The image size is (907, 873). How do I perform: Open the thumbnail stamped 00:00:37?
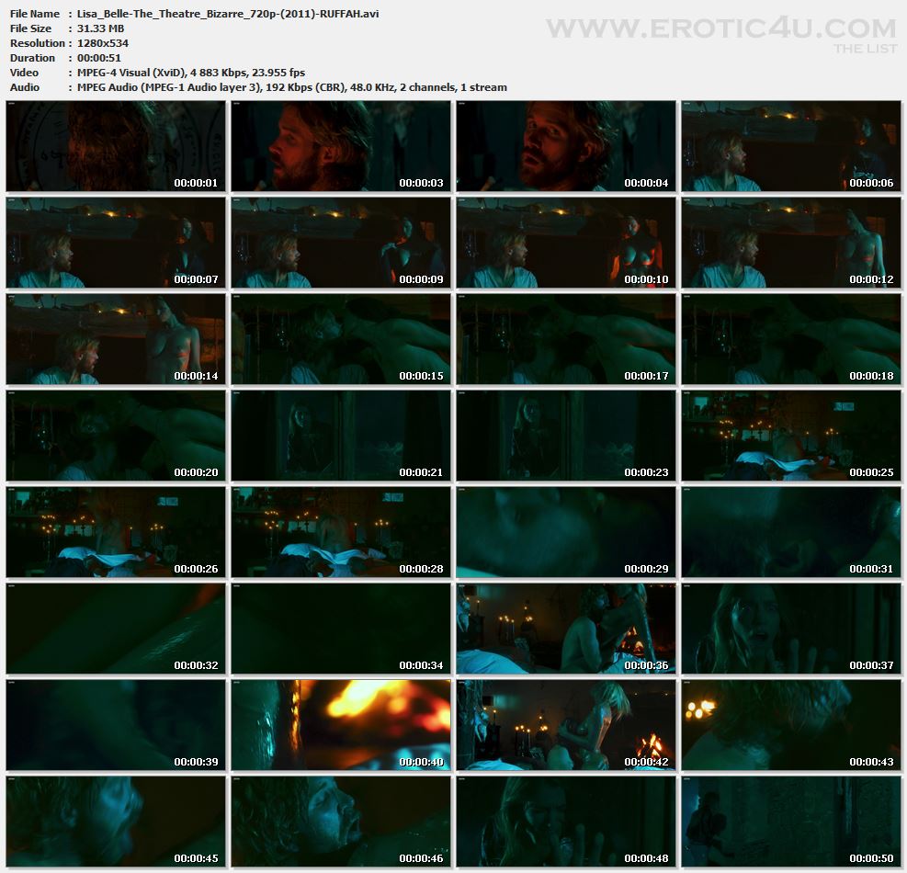[790, 629]
